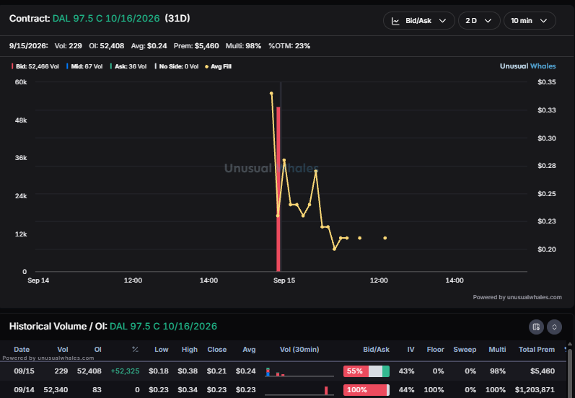Click the DAL contract link in Historical Volume heading
Viewport: 575px width, 398px height.
click(163, 326)
